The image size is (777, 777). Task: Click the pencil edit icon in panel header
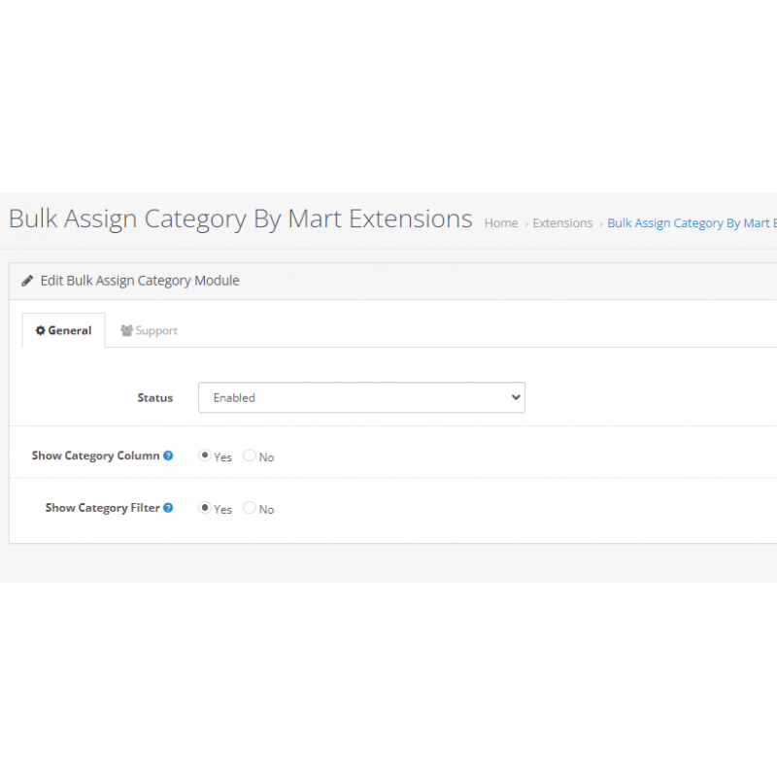pyautogui.click(x=27, y=281)
